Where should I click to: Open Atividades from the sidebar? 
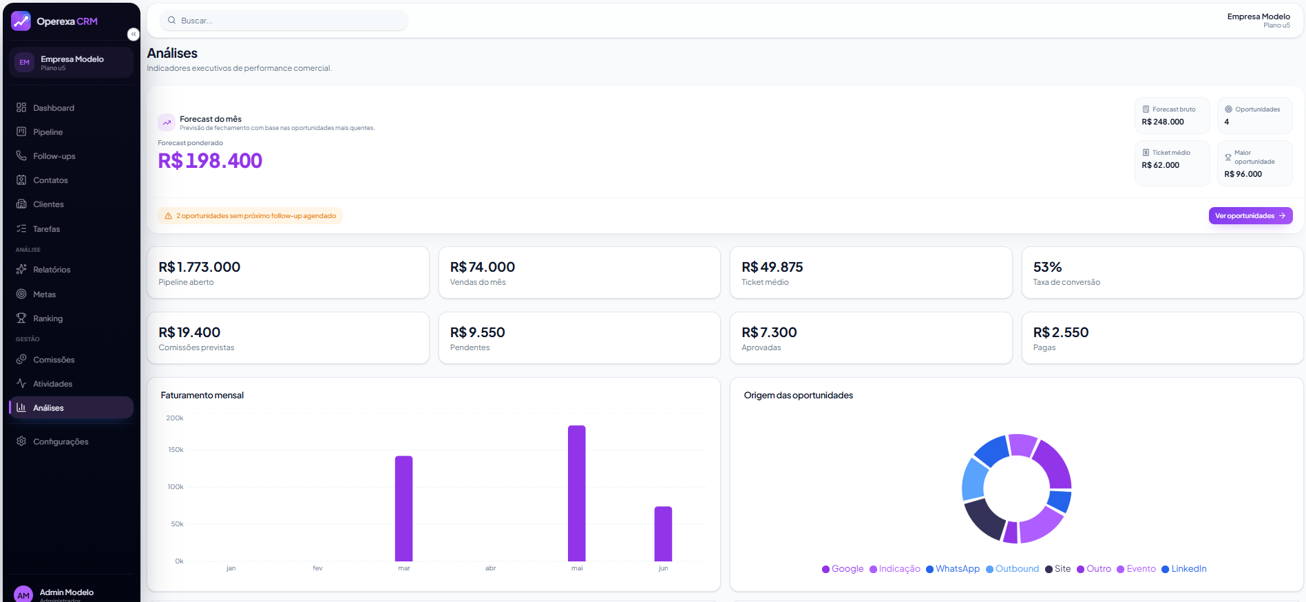click(x=72, y=384)
